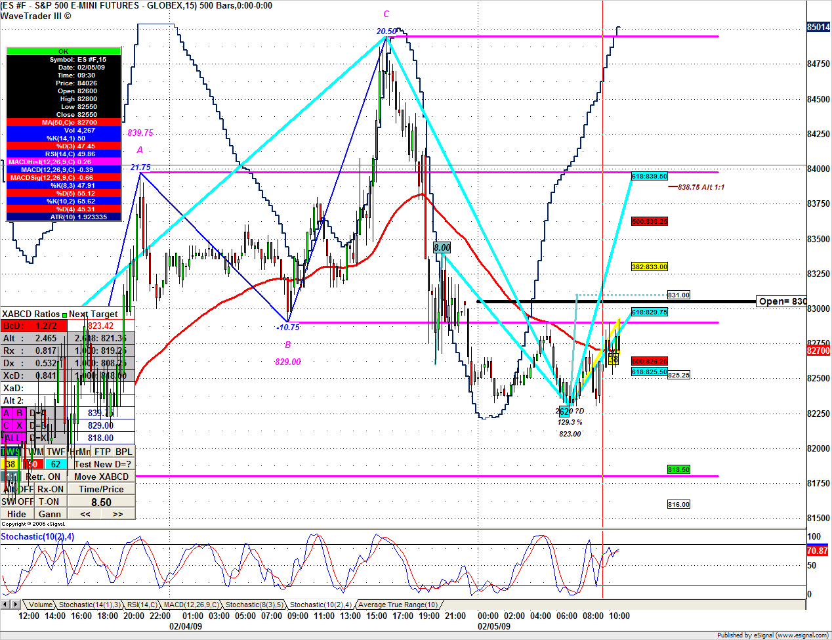The height and width of the screenshot is (640, 832).
Task: Click the Test New D=? button
Action: point(102,464)
